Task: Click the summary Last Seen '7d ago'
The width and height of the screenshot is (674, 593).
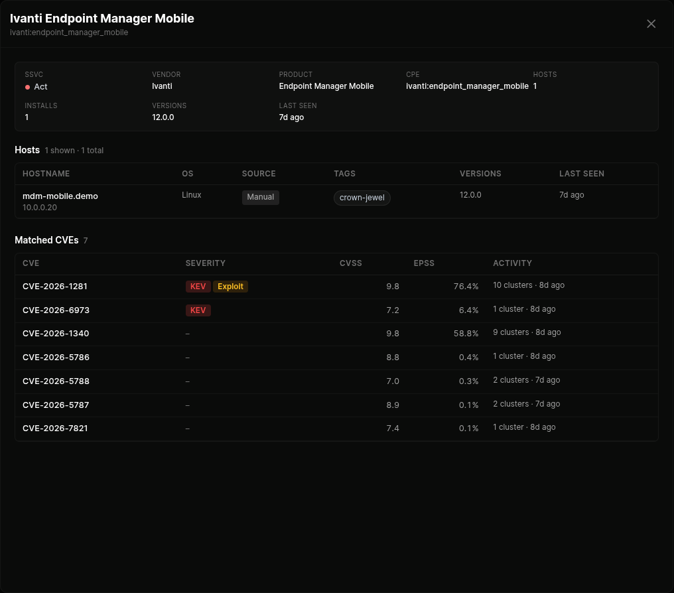Action: point(291,117)
